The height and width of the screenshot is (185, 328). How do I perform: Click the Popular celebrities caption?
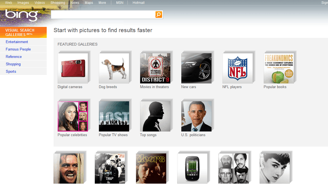tap(72, 135)
